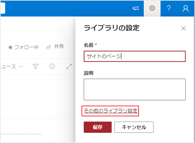Expand the view switcher dropdown chevron

[x=21, y=66]
